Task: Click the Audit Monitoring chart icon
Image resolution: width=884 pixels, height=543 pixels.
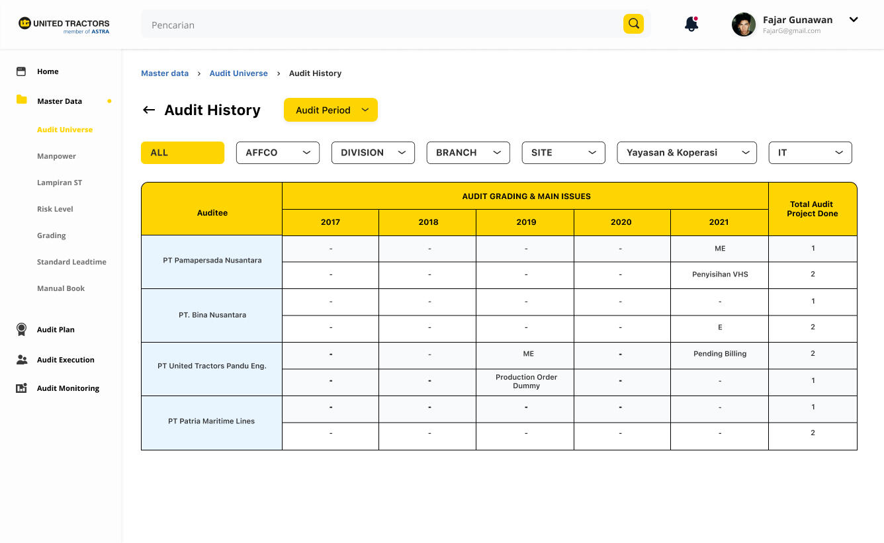Action: tap(21, 388)
